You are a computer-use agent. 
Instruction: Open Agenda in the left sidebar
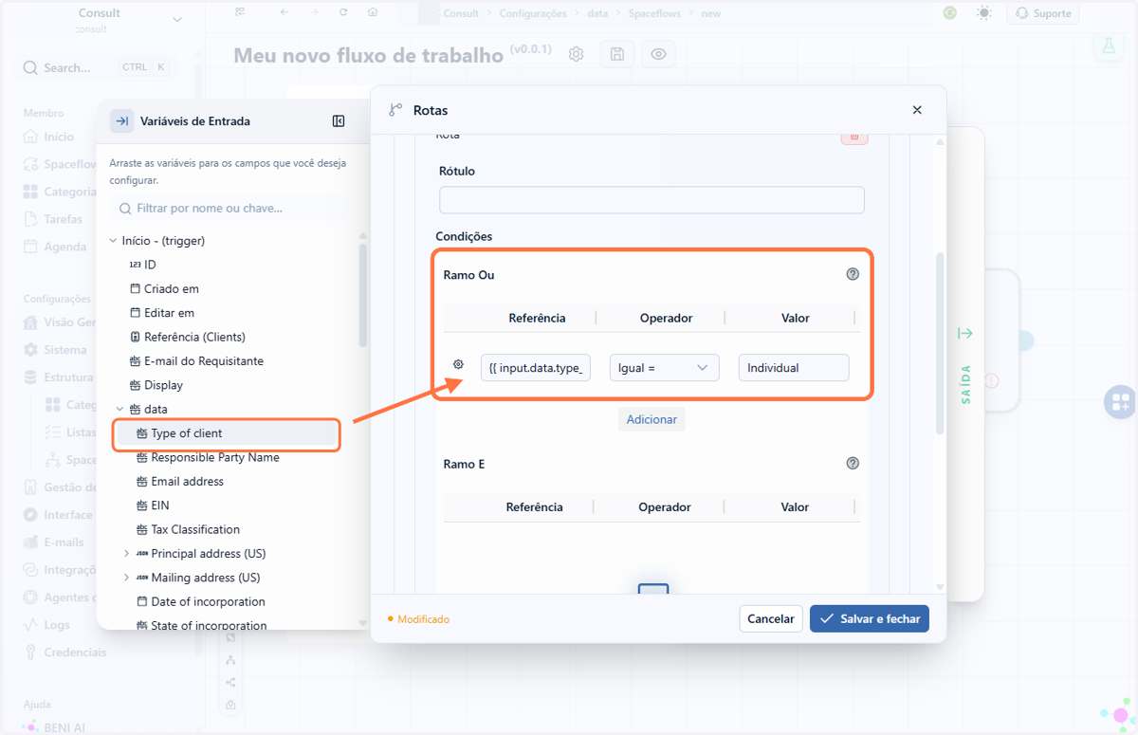(64, 247)
